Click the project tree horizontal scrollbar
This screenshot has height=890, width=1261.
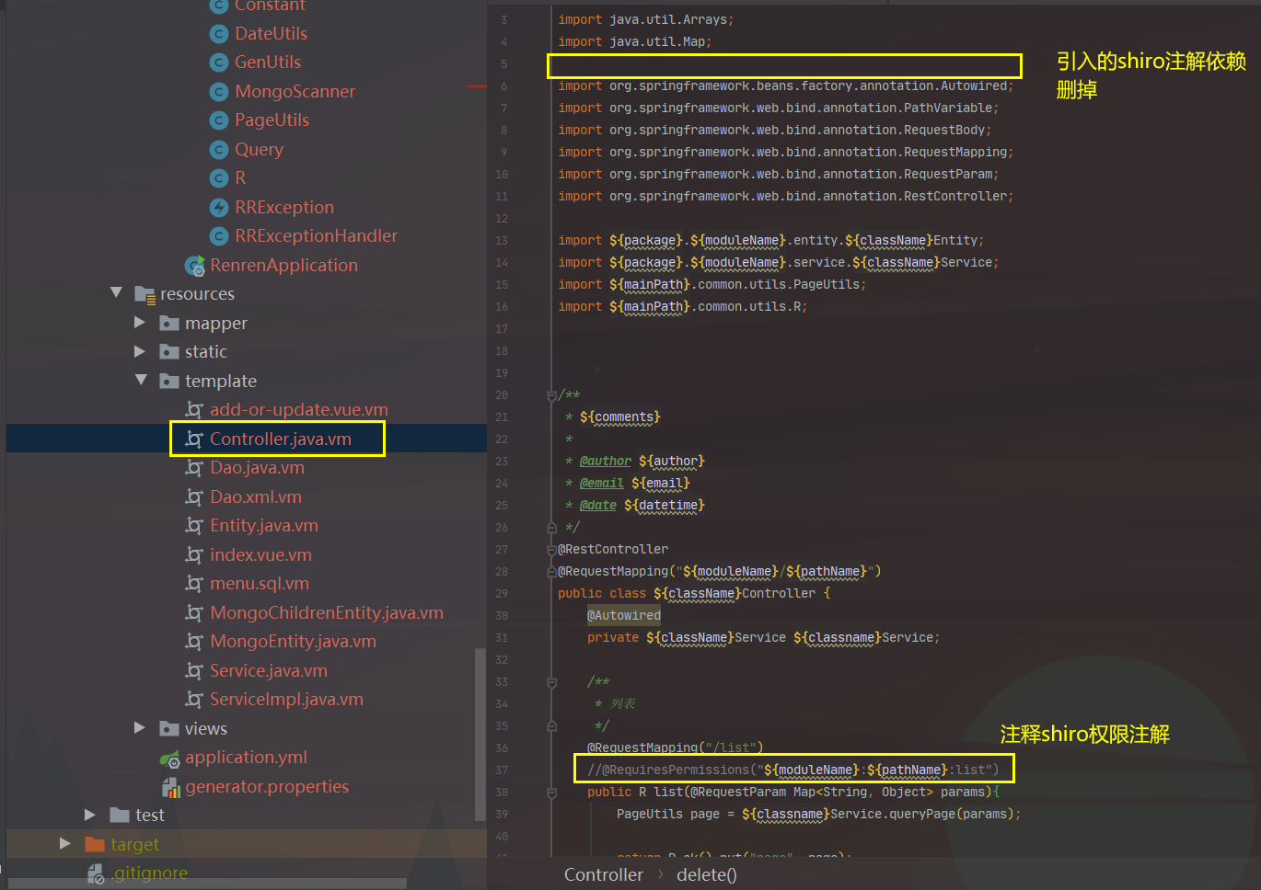tap(207, 884)
